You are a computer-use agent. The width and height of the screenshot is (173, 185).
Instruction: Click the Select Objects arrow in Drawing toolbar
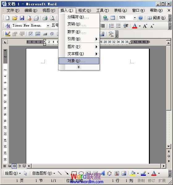click(x=25, y=173)
